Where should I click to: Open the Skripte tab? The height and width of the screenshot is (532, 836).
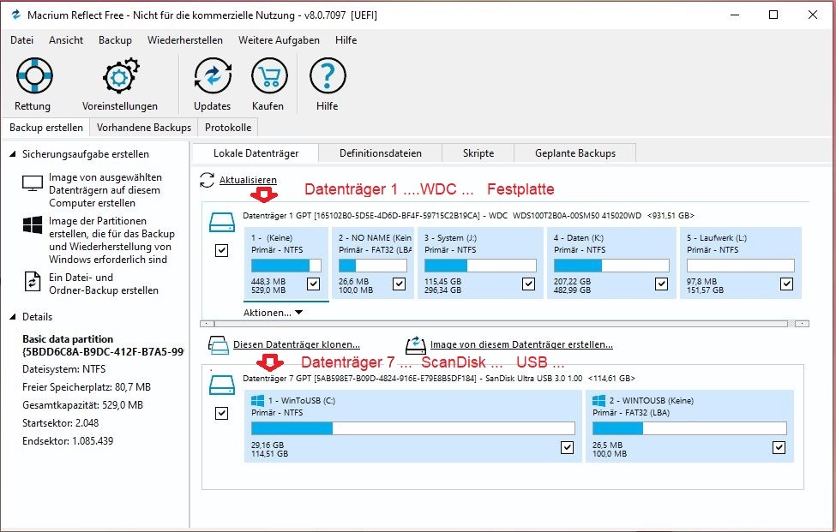[478, 153]
